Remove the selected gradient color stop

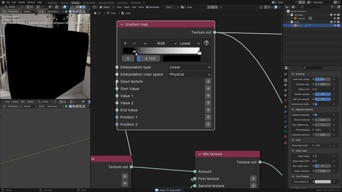click(134, 43)
